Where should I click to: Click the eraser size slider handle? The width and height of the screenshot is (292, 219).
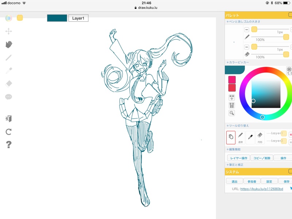pos(254,47)
